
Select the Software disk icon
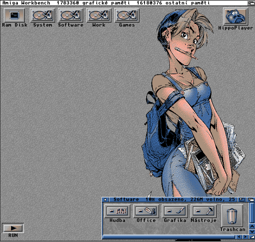pos(71,15)
